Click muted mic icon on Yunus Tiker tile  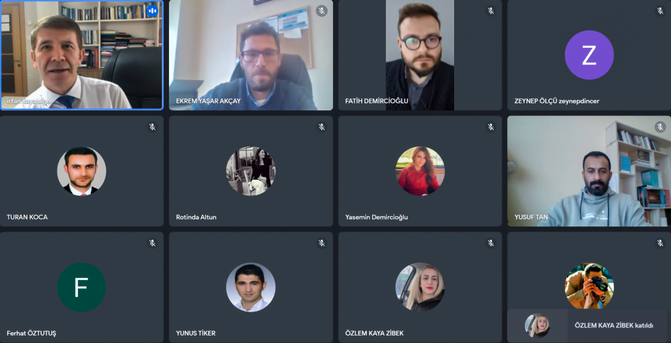coord(321,243)
